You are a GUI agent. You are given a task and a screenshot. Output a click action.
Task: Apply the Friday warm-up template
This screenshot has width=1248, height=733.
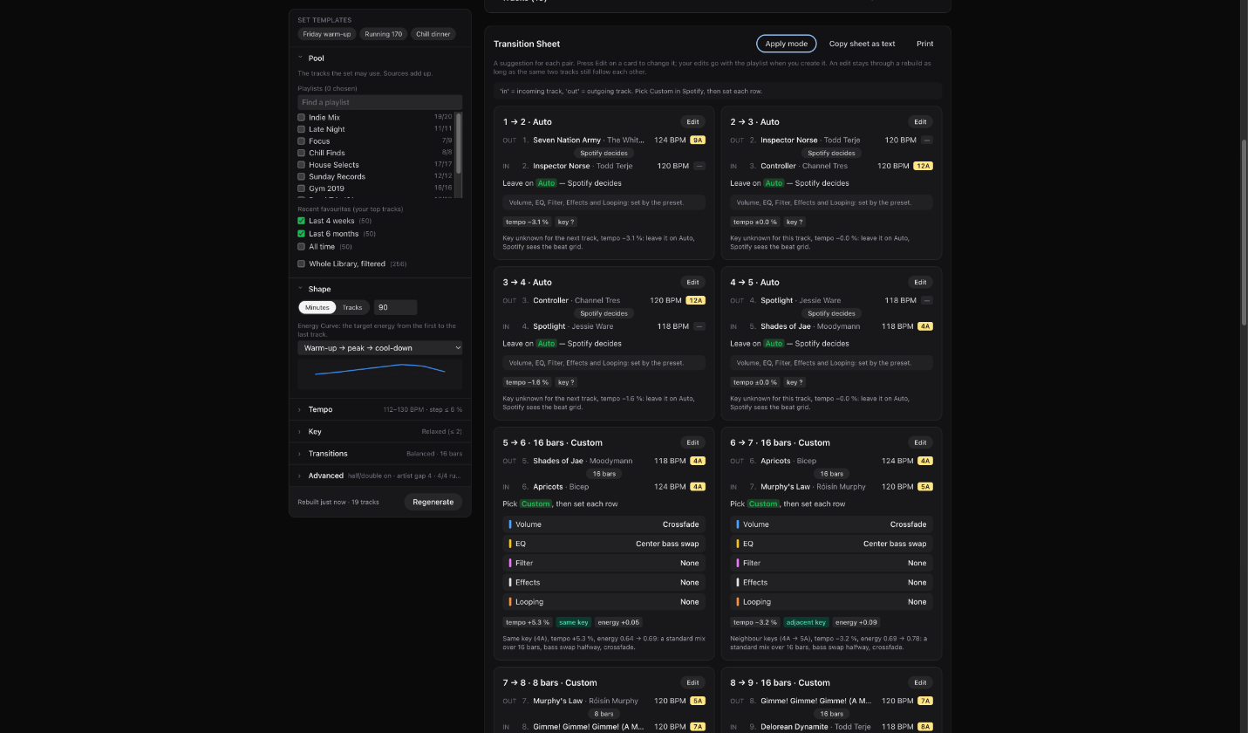coord(327,34)
